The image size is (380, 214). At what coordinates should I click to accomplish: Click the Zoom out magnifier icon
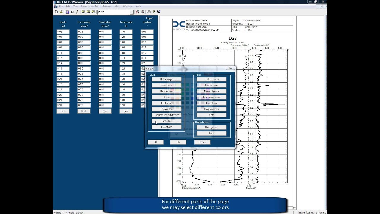pos(142,12)
